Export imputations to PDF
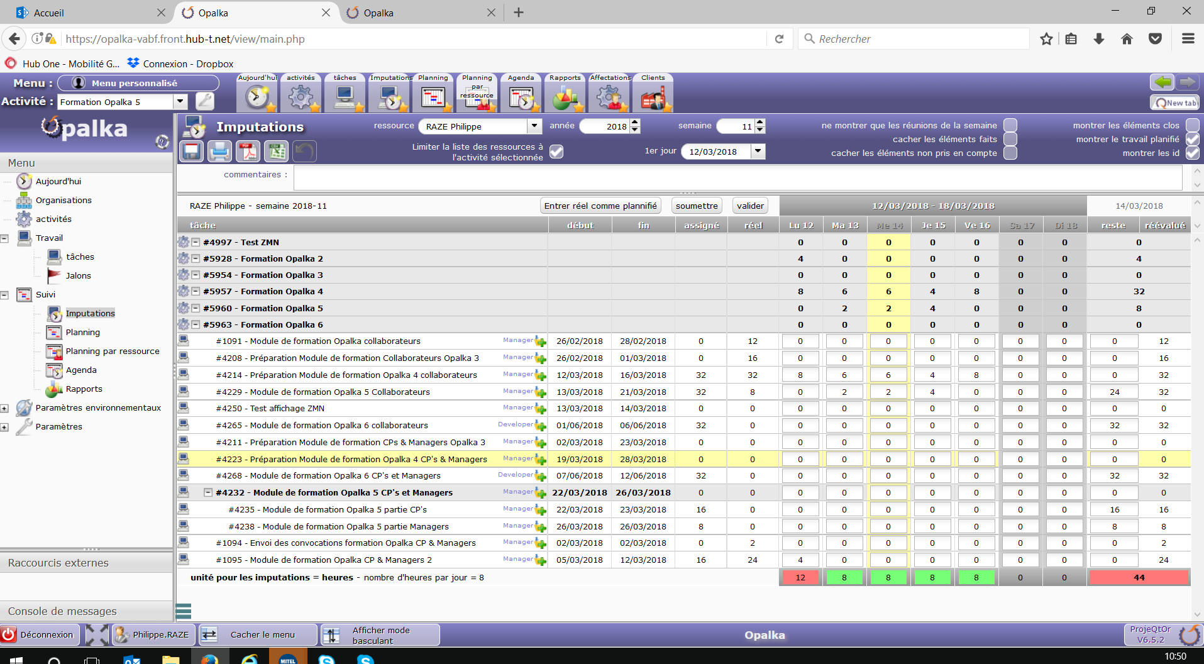Viewport: 1204px width, 664px height. coord(248,152)
